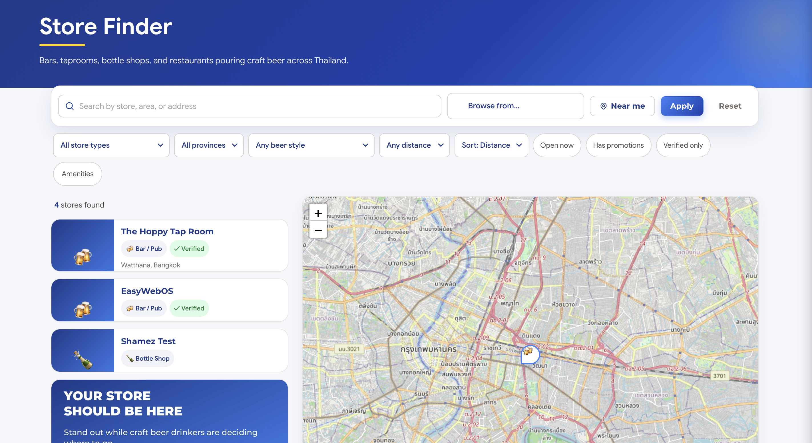The width and height of the screenshot is (812, 443).
Task: Click the Your Store Should Be Here banner
Action: point(170,411)
